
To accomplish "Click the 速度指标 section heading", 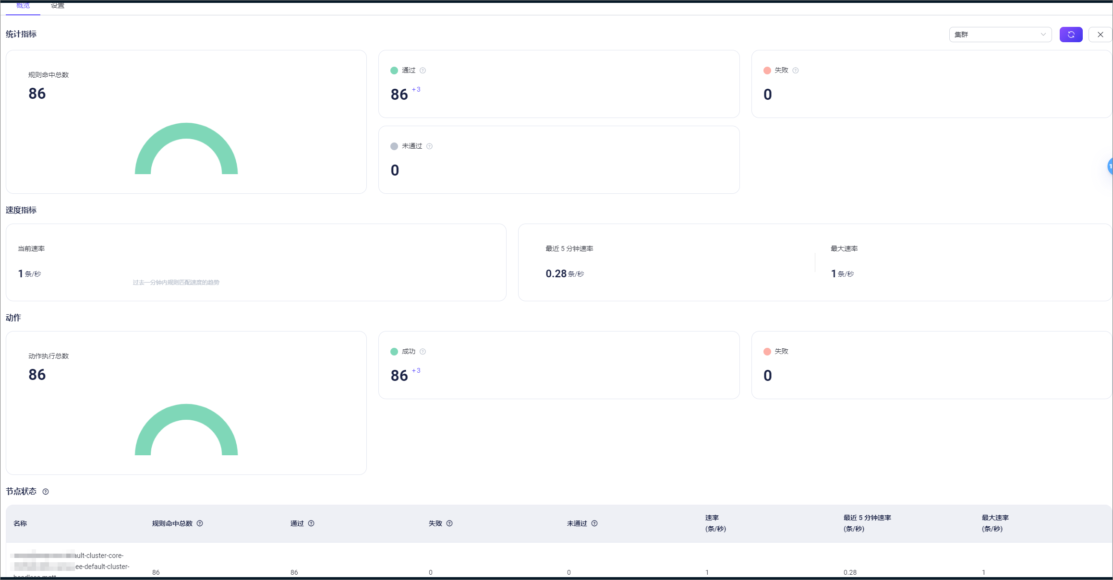I will coord(21,210).
